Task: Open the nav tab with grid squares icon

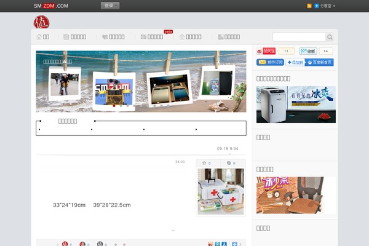Action: tap(229, 37)
